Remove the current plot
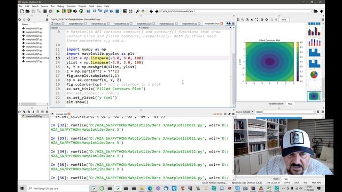 tap(252, 20)
